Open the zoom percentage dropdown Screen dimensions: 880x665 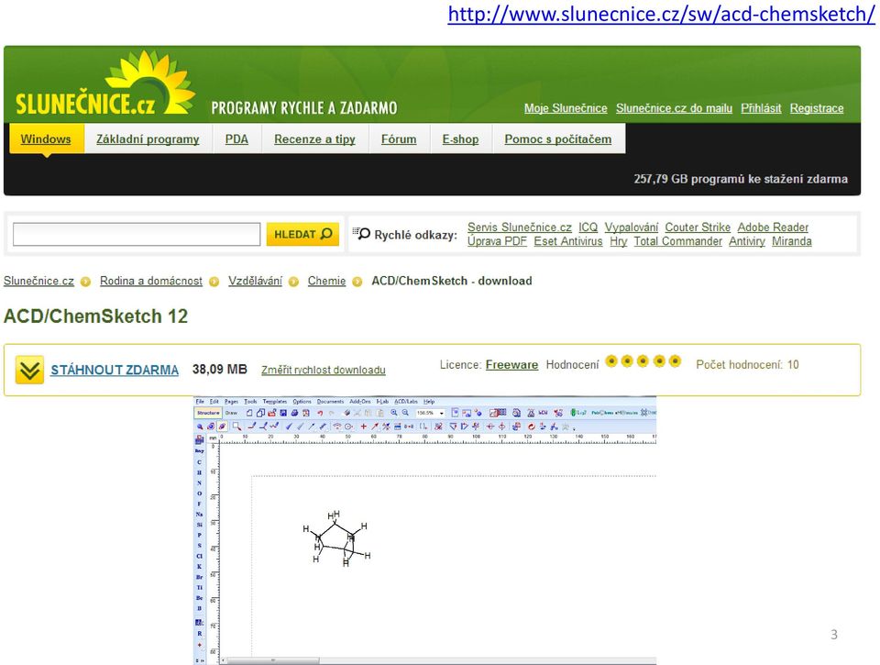point(442,414)
